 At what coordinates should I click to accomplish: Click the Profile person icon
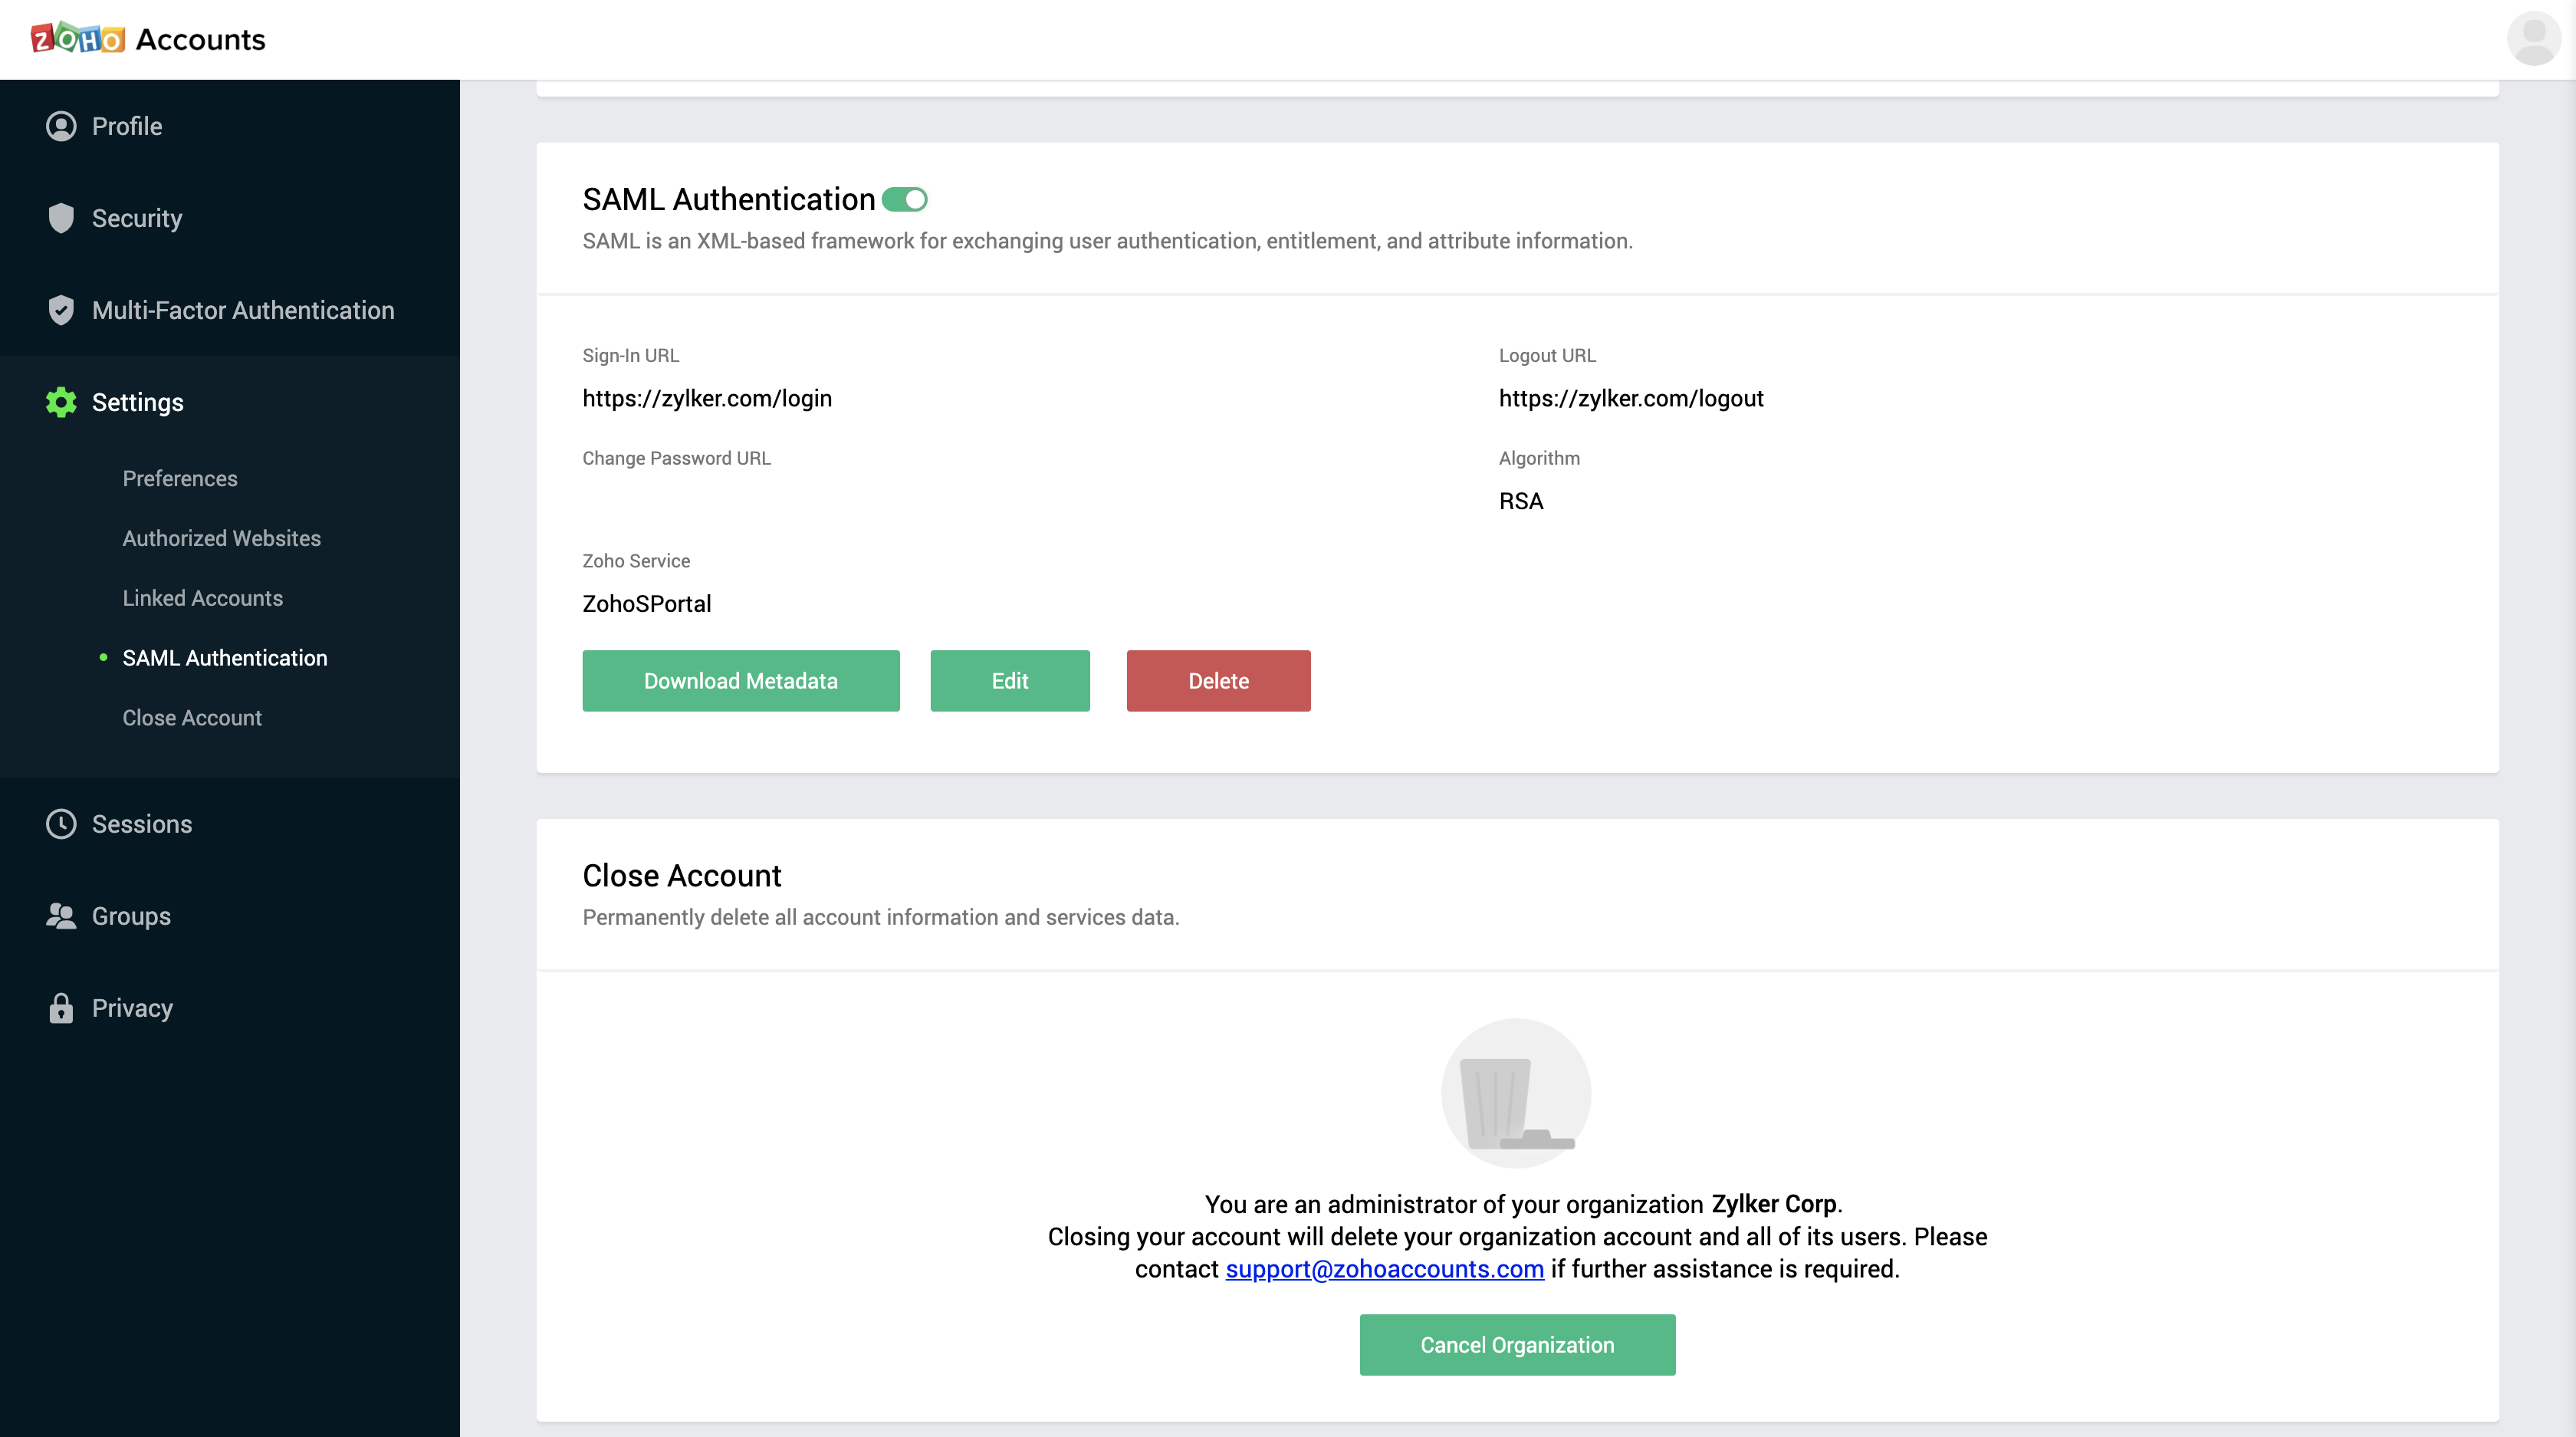(x=61, y=126)
